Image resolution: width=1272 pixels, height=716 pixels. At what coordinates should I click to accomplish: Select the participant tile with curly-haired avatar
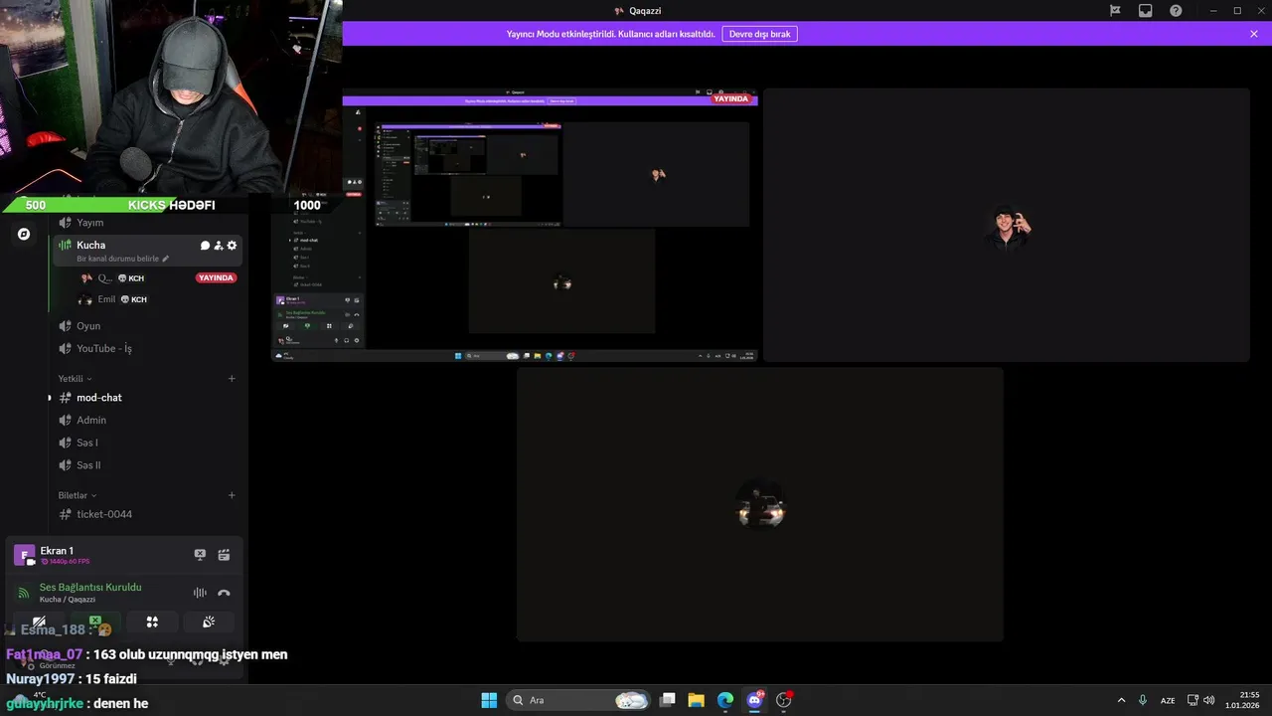[x=1006, y=225]
